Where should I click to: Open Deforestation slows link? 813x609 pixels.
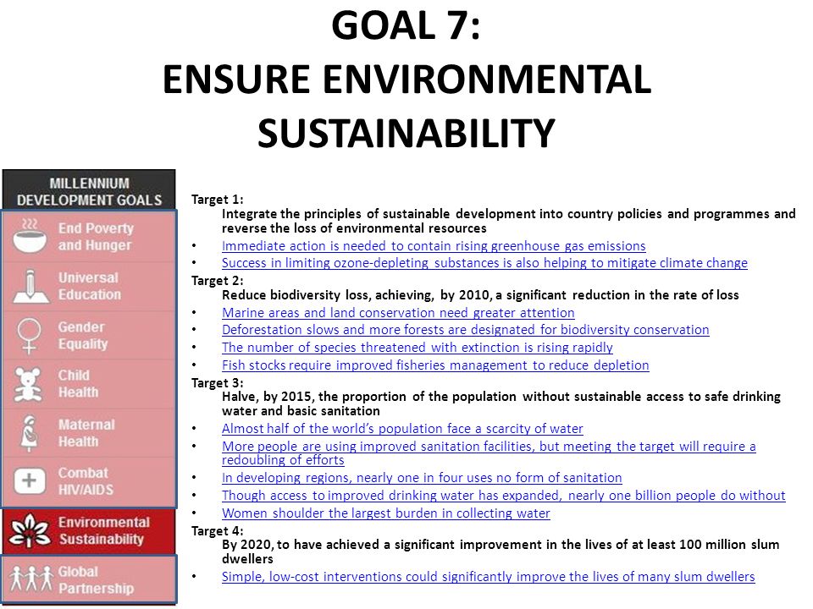tap(465, 330)
